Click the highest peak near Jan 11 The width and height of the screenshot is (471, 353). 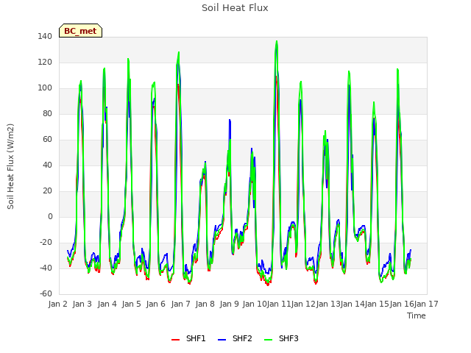(277, 41)
